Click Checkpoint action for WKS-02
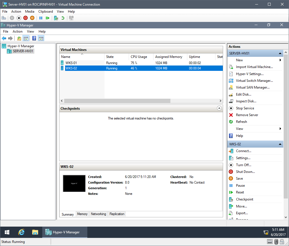This screenshot has width=289, height=246. [x=244, y=199]
